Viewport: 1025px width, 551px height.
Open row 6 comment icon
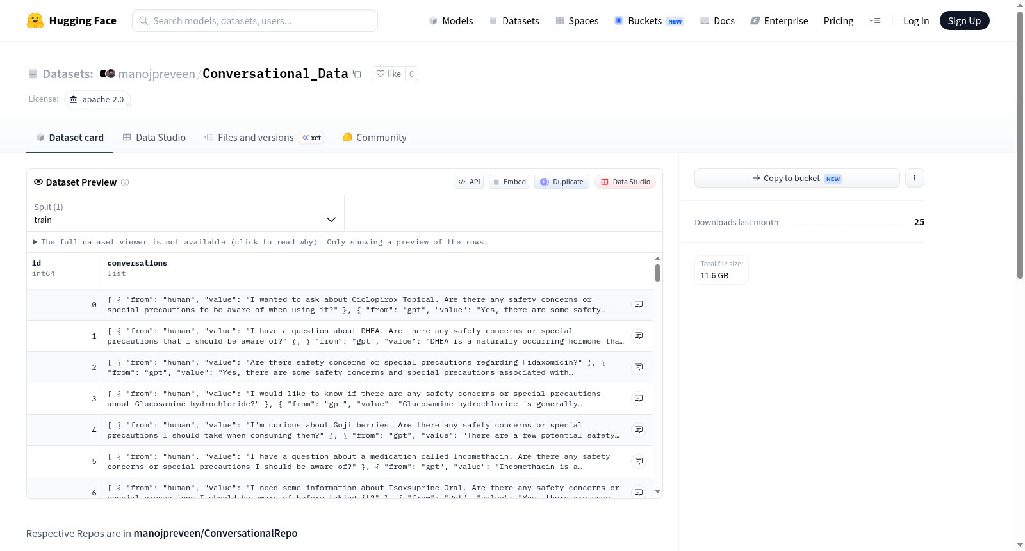pyautogui.click(x=639, y=492)
